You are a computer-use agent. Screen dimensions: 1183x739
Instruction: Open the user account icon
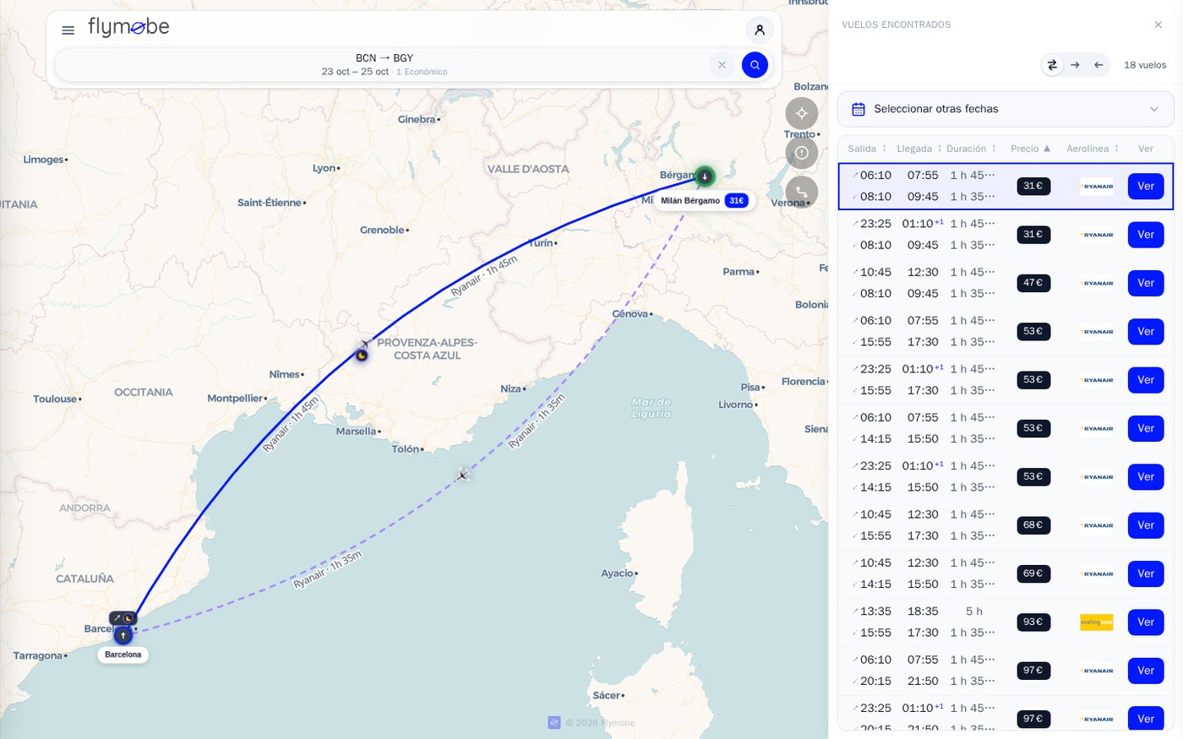[760, 30]
